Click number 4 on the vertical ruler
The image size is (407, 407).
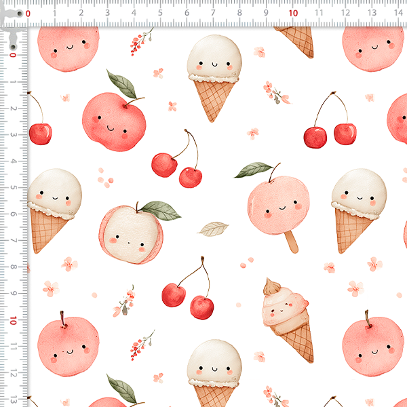pos(13,161)
